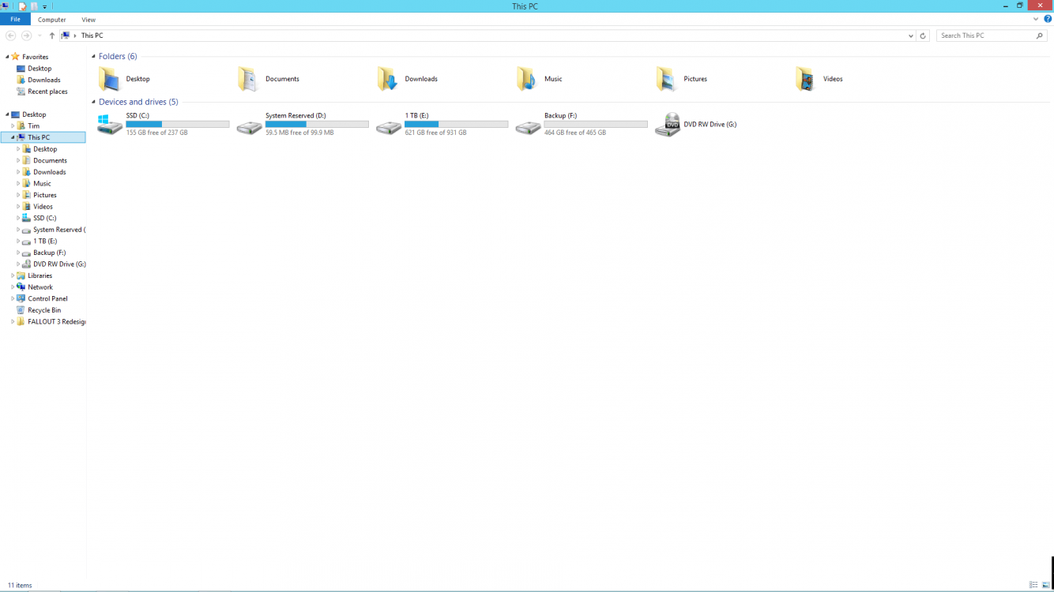The image size is (1054, 592).
Task: Open the View ribbon tab
Action: click(x=88, y=20)
